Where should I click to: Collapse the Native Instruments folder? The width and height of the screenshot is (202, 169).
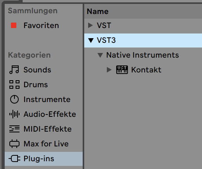(x=100, y=55)
